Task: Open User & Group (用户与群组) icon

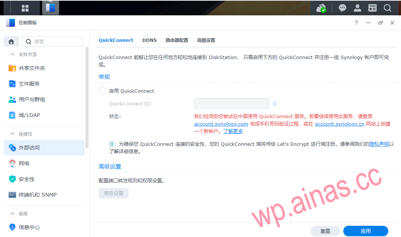Action: (x=12, y=99)
